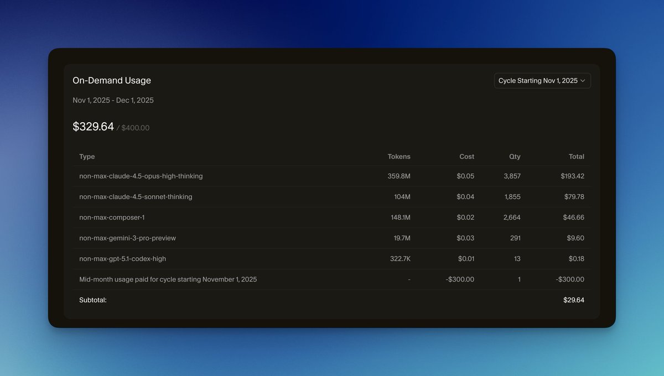Click the 104M tokens cell

pos(401,196)
